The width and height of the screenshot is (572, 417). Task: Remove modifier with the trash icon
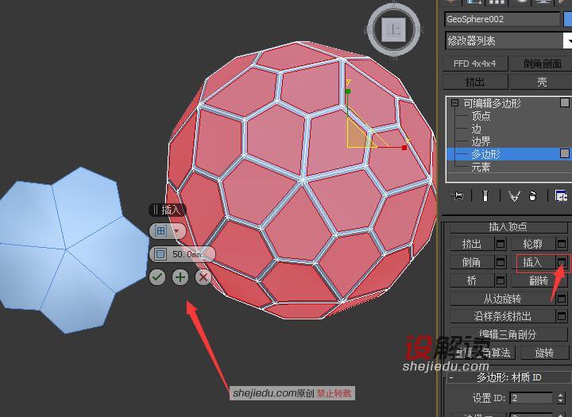[533, 196]
